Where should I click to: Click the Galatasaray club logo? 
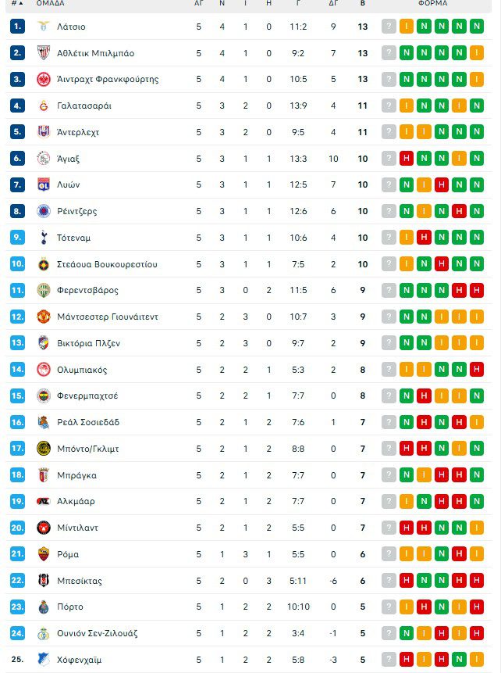click(43, 106)
